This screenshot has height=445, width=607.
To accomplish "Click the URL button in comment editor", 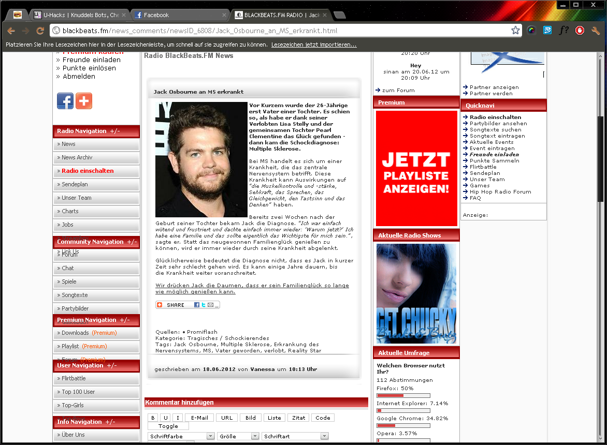I will (x=227, y=418).
